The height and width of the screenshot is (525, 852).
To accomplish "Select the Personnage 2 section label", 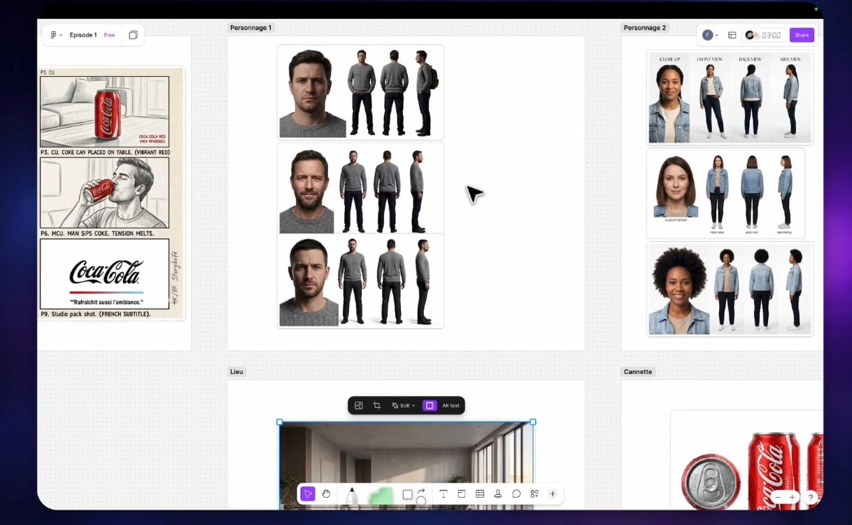I will 645,28.
